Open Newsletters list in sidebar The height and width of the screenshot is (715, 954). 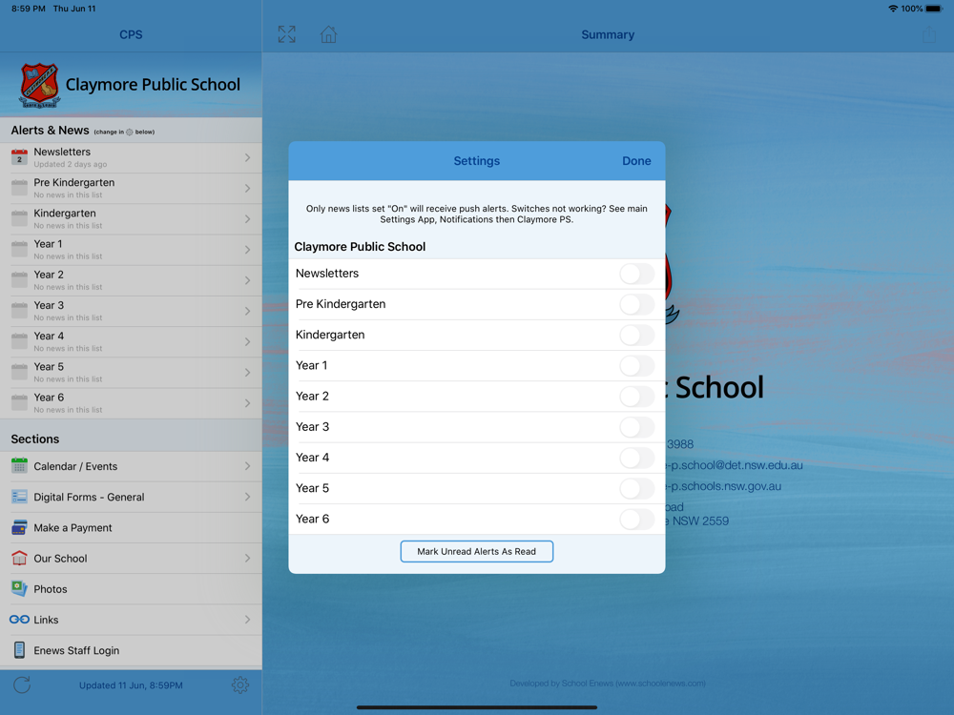pos(131,157)
